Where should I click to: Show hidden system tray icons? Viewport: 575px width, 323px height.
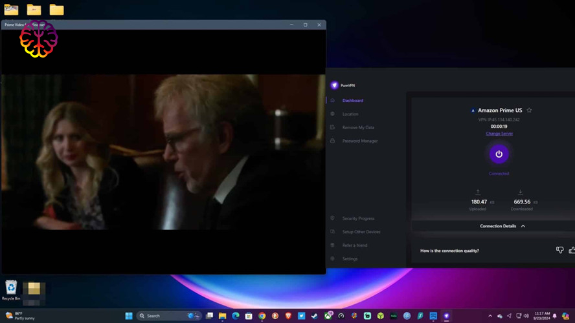click(x=490, y=316)
